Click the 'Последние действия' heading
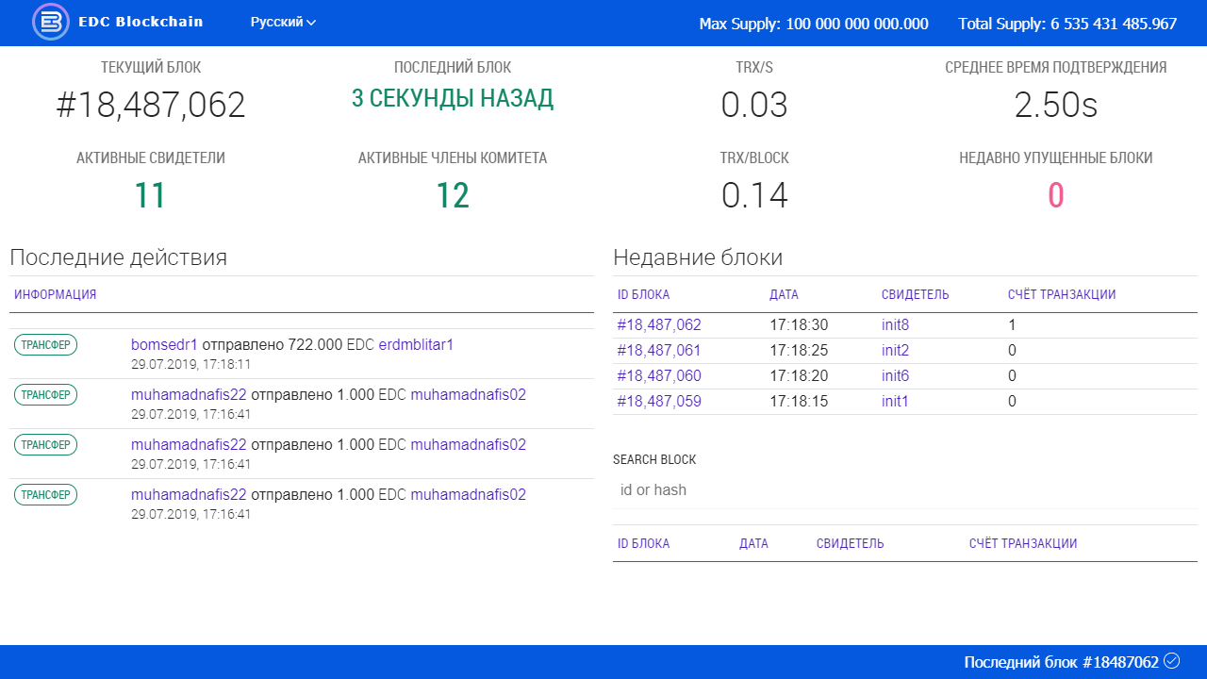Screen dimensions: 1207x679 coord(119,257)
